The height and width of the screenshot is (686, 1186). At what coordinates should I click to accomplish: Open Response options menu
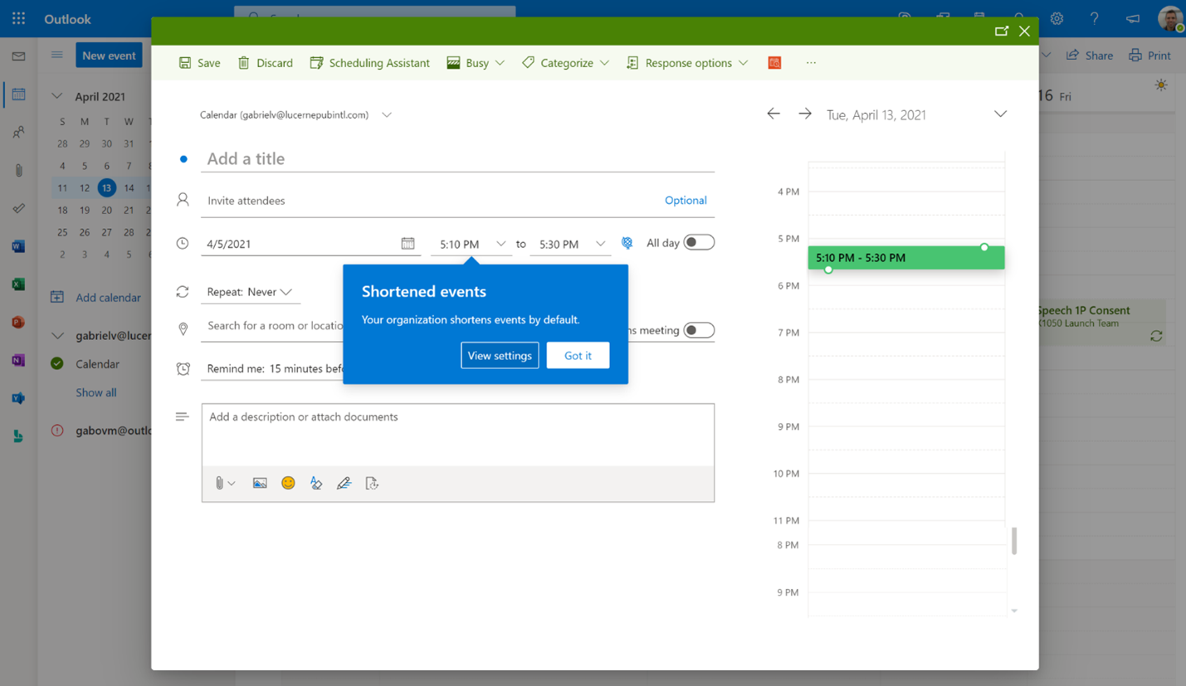click(x=687, y=62)
